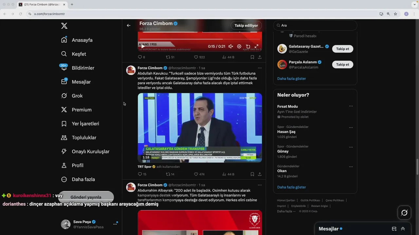Click the Takip ediliyor button

246,25
